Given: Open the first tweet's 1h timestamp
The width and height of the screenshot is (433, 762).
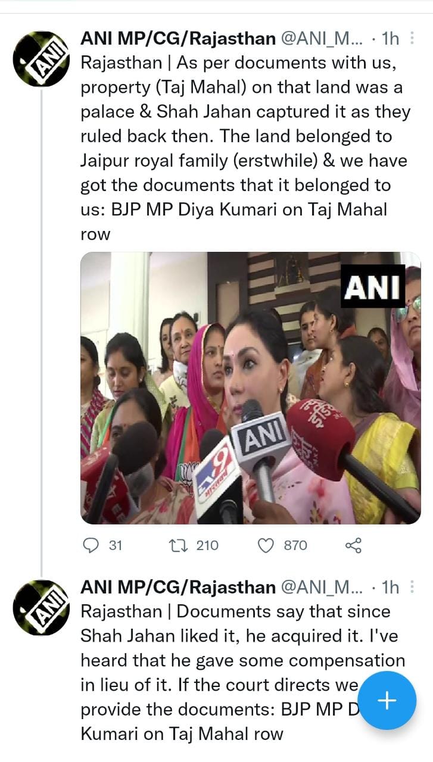Looking at the screenshot, I should pyautogui.click(x=390, y=39).
